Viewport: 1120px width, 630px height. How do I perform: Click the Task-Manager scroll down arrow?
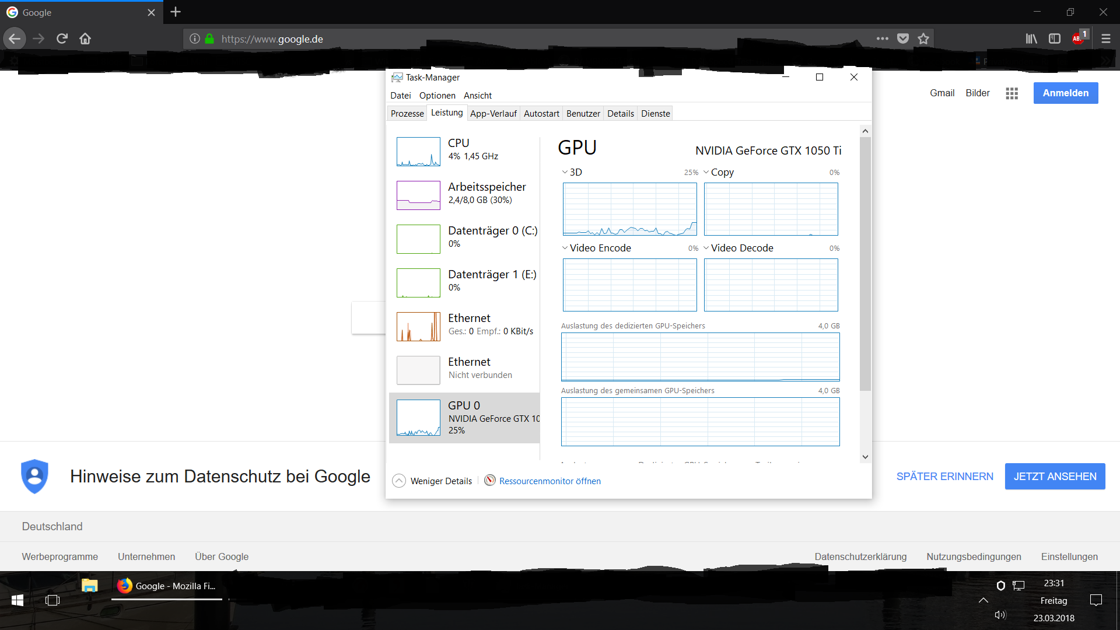865,457
